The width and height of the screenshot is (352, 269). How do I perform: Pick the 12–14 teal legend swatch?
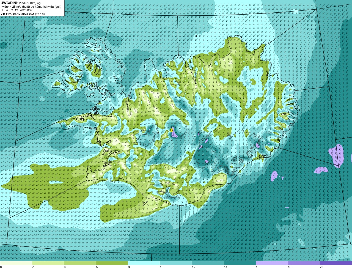(x=208, y=263)
